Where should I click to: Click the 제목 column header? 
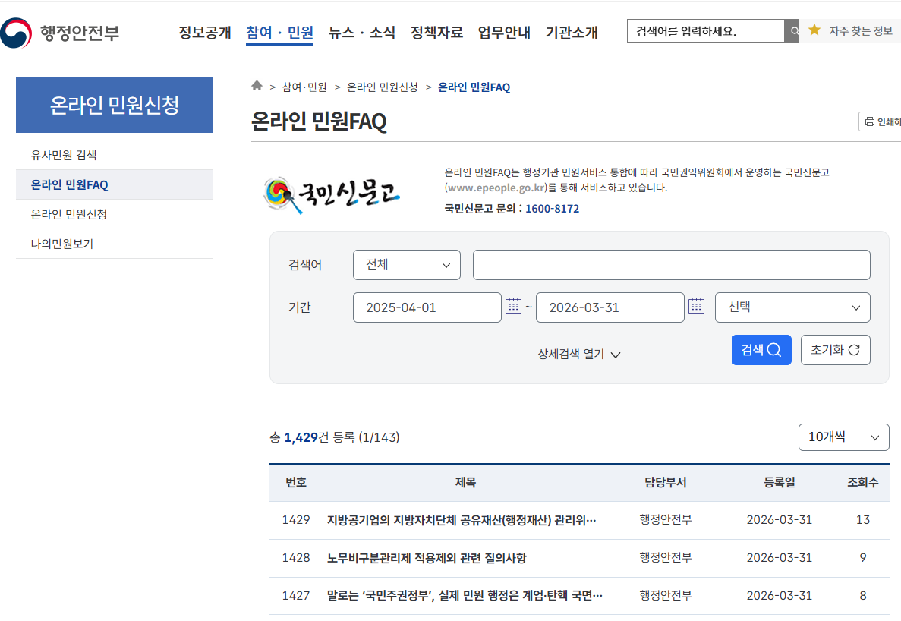coord(465,483)
